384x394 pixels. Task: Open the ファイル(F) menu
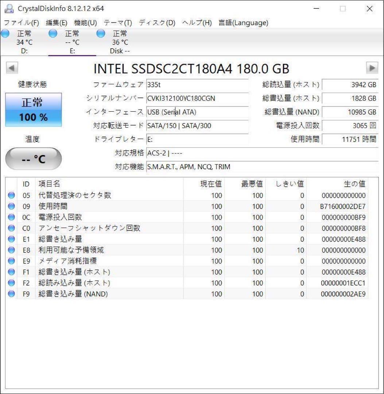point(20,23)
